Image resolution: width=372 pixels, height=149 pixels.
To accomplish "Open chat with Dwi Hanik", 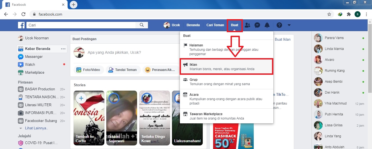I will [x=339, y=93].
